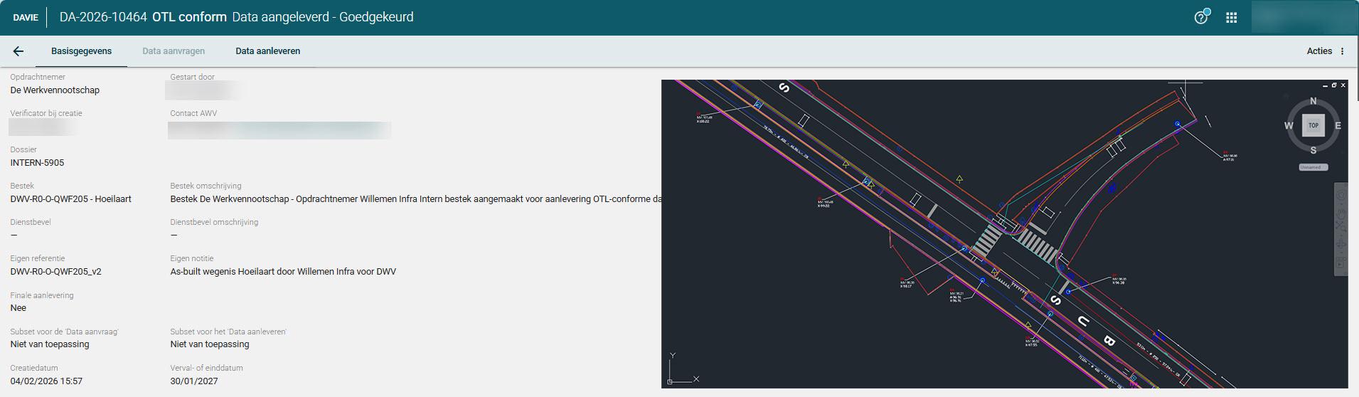1359x397 pixels.
Task: Open the Unnamed coordinate system dropdown
Action: pyautogui.click(x=1313, y=167)
